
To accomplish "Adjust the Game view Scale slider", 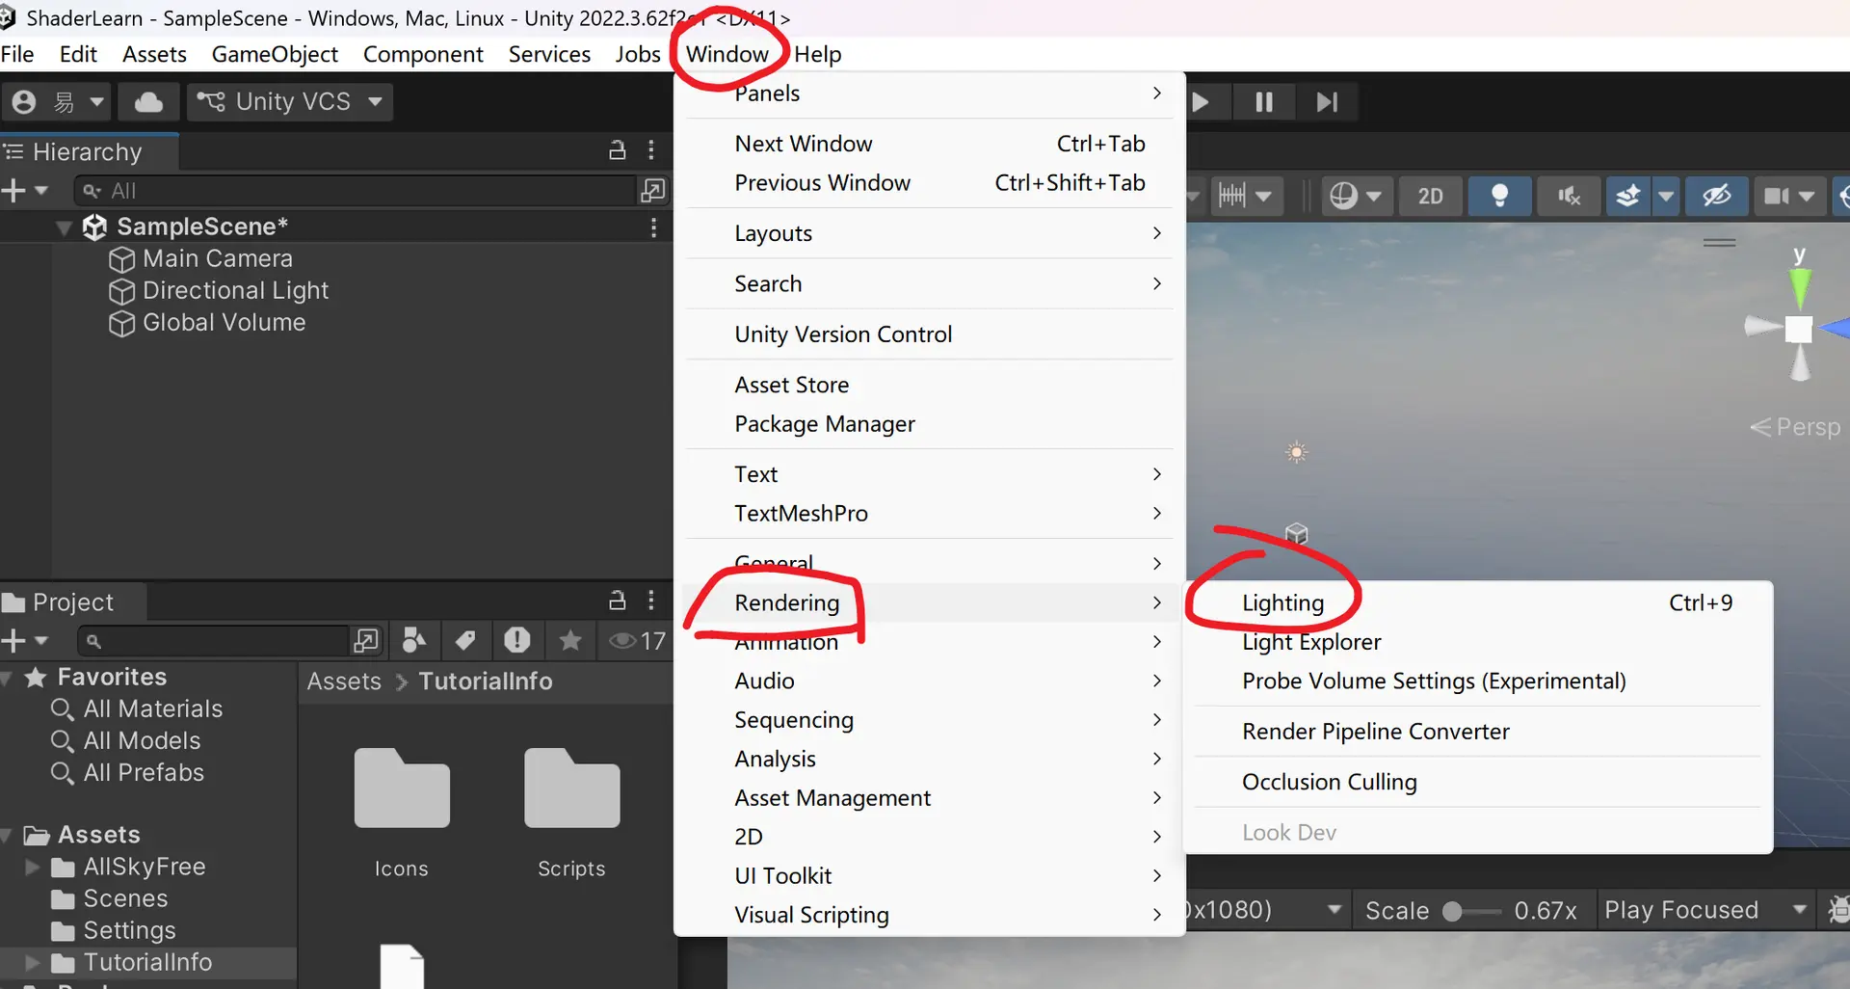I will pyautogui.click(x=1471, y=911).
